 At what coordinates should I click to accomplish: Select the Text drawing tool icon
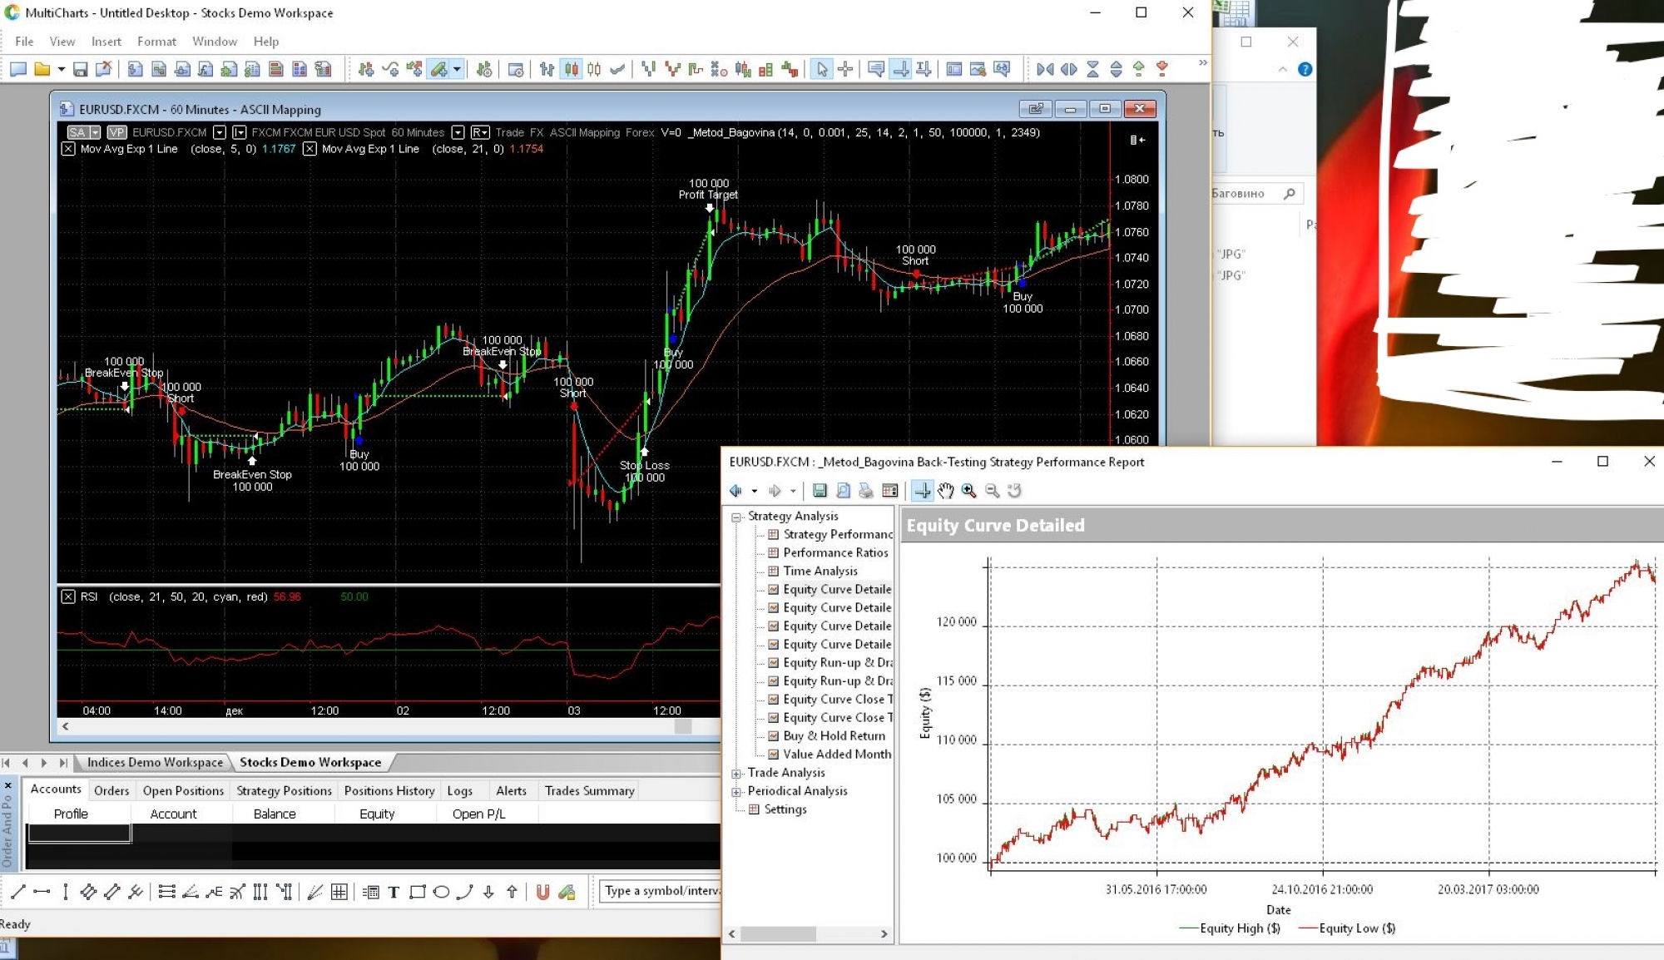[x=394, y=892]
